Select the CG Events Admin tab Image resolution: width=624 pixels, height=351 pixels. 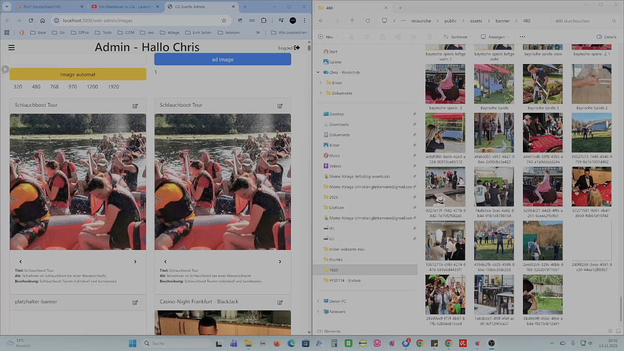[x=201, y=7]
